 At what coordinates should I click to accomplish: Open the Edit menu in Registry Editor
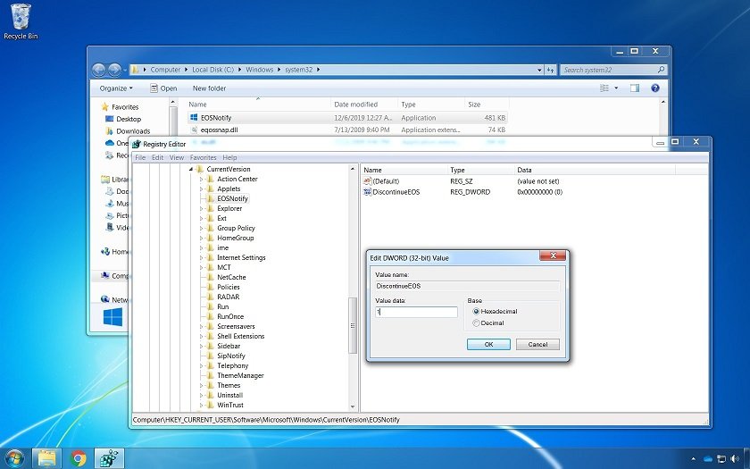pyautogui.click(x=157, y=157)
